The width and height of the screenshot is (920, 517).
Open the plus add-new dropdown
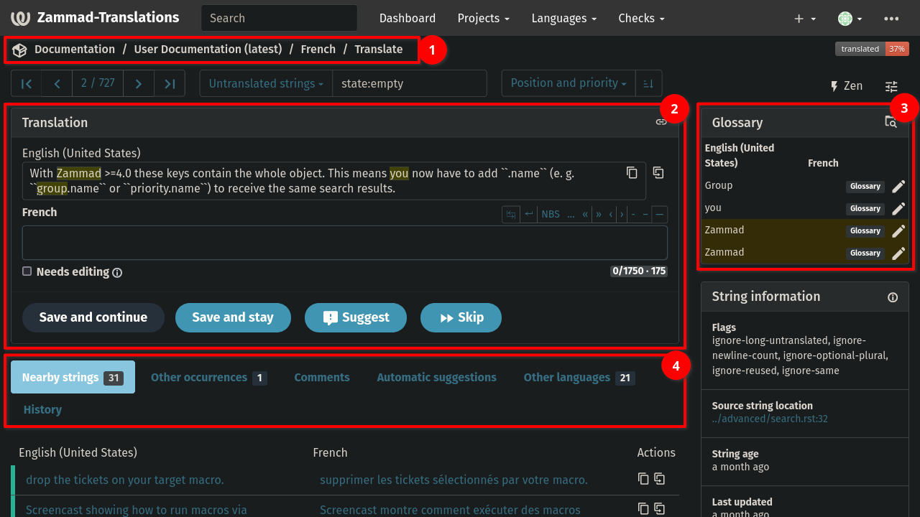pyautogui.click(x=805, y=19)
